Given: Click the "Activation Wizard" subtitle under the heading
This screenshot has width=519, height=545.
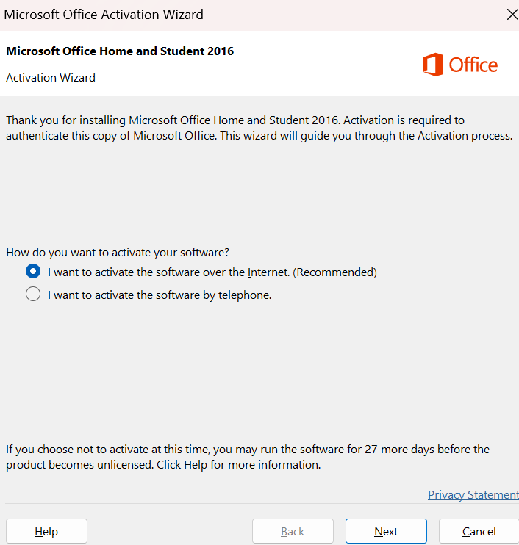Looking at the screenshot, I should click(x=51, y=78).
